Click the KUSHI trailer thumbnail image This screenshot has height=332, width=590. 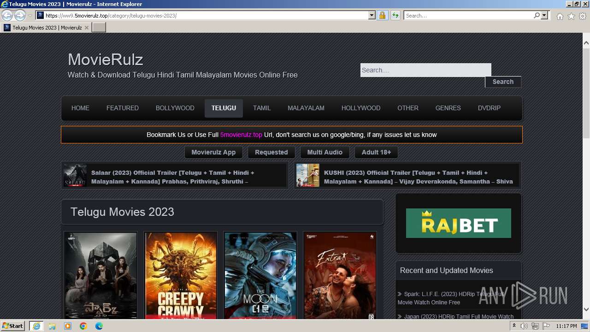[308, 175]
